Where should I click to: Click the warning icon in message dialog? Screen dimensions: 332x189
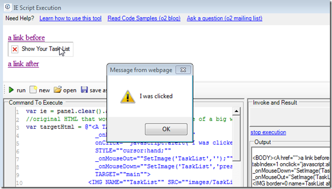point(128,97)
